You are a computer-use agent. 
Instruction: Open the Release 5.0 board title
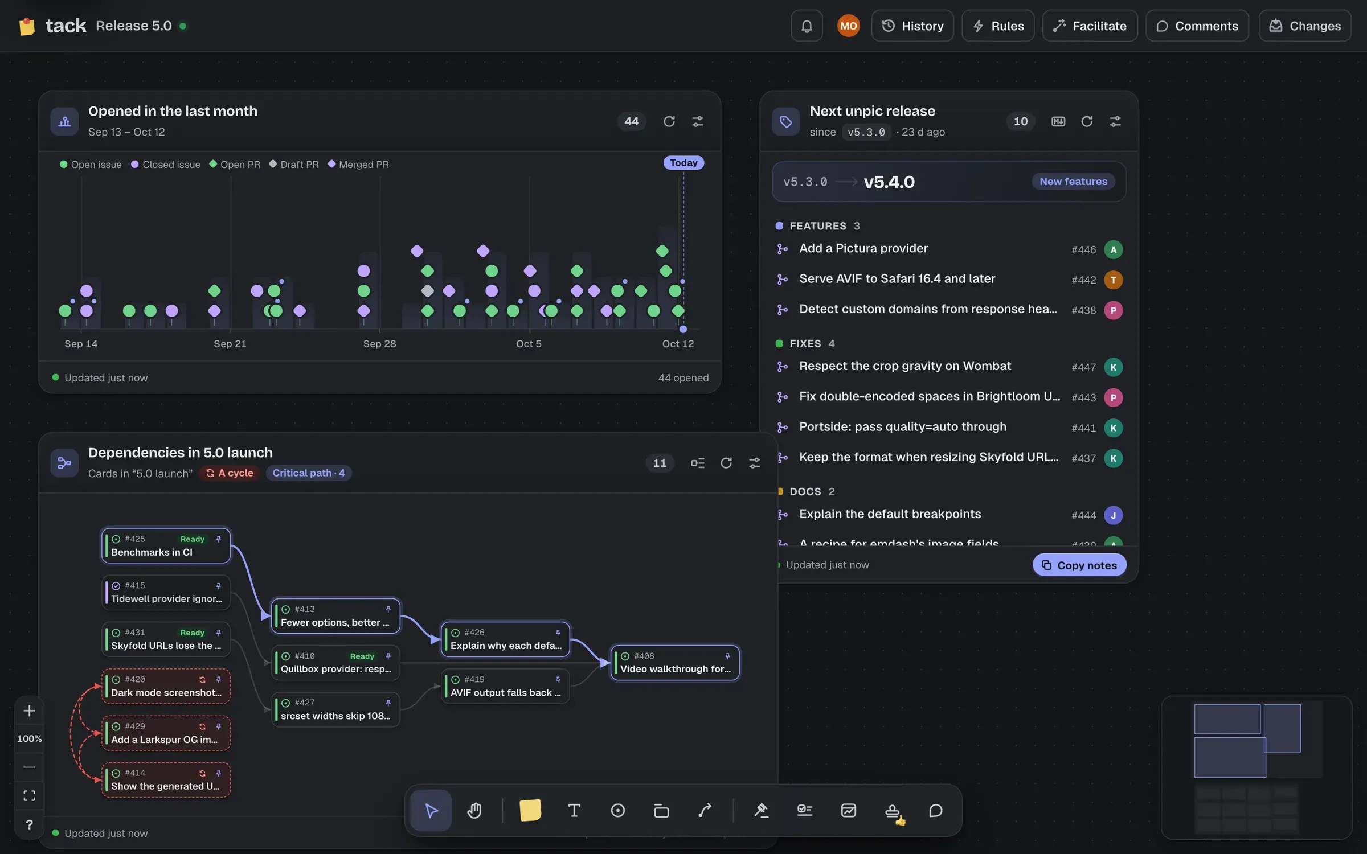pos(134,26)
